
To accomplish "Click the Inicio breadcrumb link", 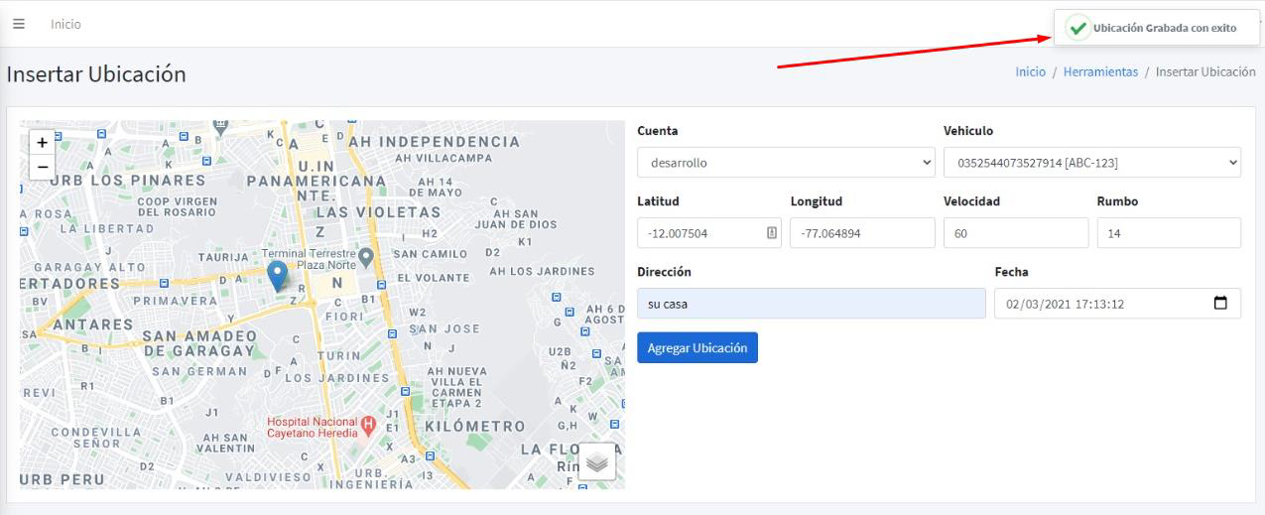I will (1030, 72).
